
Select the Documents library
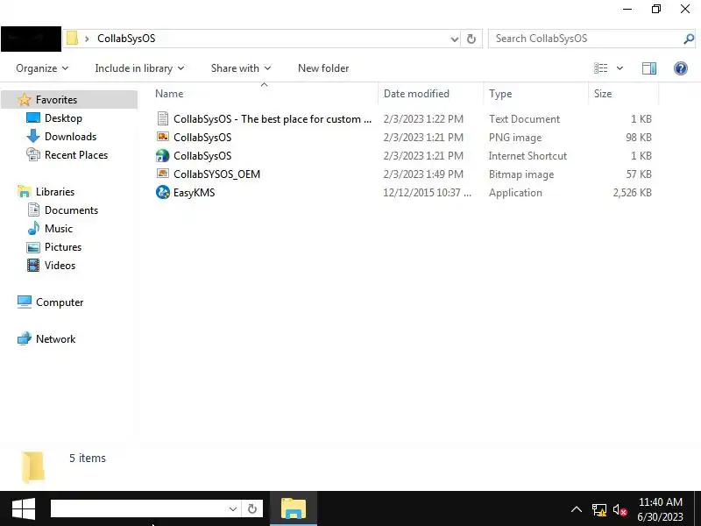(x=71, y=210)
